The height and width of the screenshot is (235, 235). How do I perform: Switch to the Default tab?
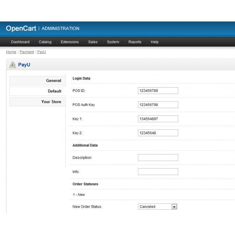click(37, 91)
